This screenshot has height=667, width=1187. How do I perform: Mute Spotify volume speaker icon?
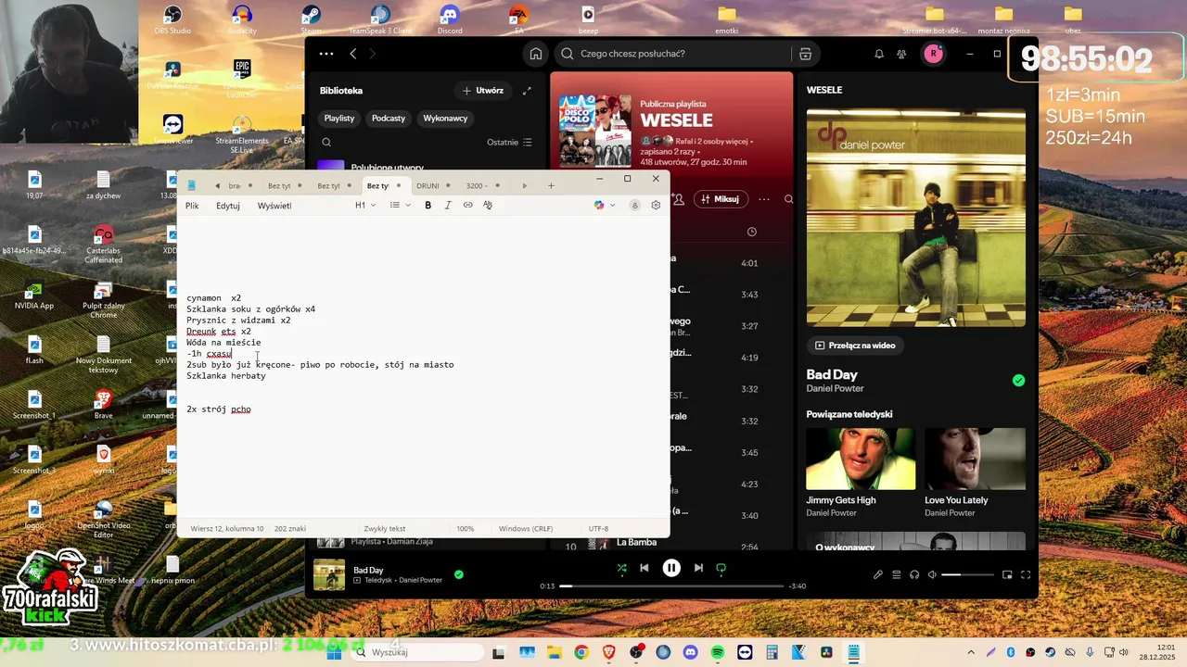[x=932, y=574]
